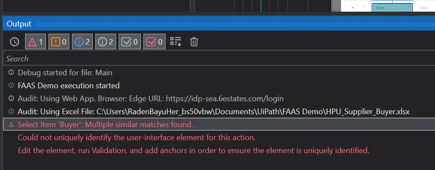Expand row 1 using the triangle arrow

(353, 7)
